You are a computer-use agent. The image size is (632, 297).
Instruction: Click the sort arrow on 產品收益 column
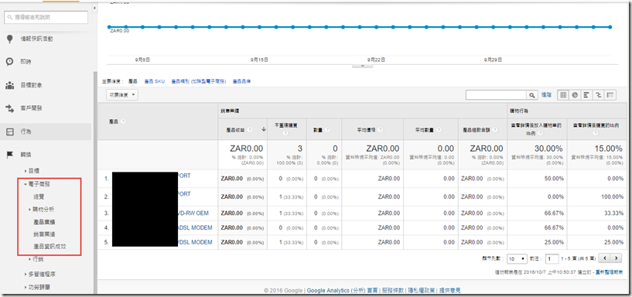(x=264, y=129)
